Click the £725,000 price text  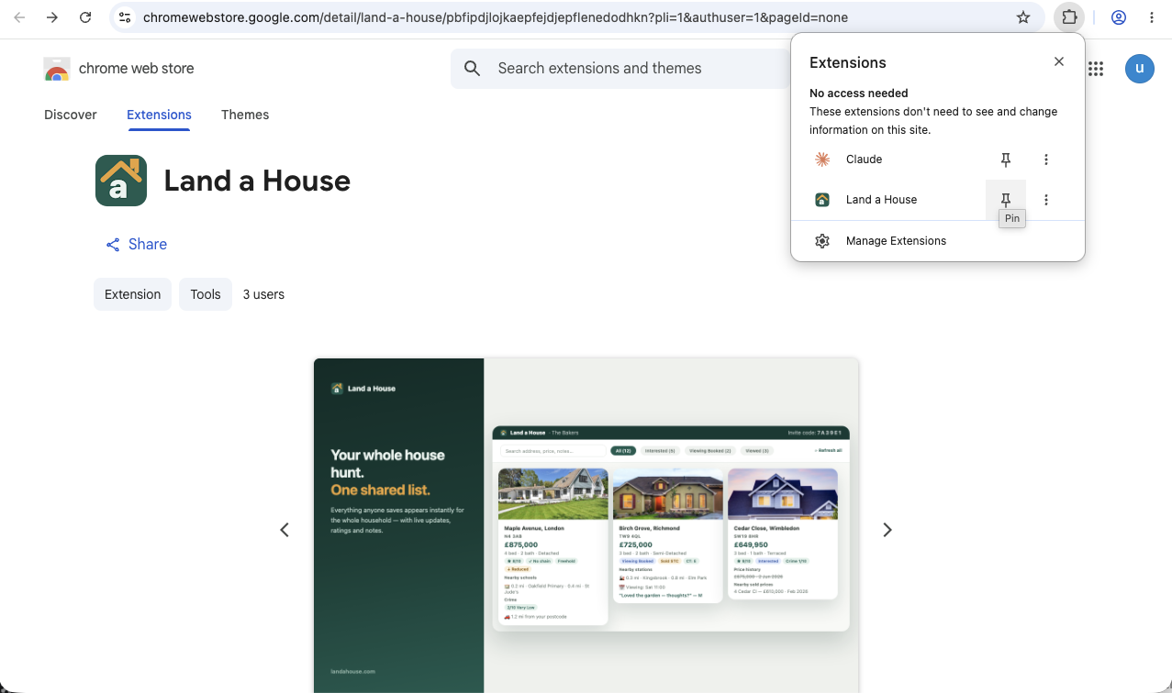point(636,544)
